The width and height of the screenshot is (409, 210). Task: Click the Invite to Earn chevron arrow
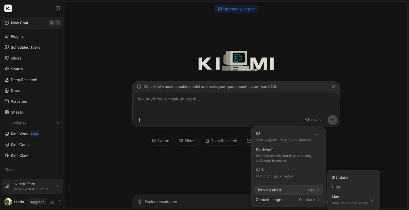point(57,186)
